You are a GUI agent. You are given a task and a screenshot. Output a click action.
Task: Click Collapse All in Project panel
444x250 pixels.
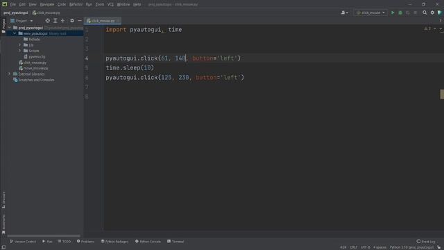[x=63, y=21]
